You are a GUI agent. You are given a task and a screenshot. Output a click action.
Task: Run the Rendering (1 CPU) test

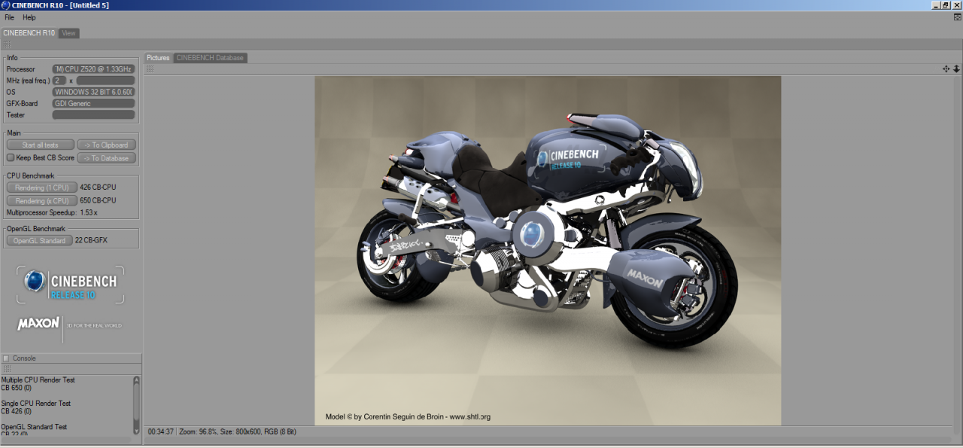coord(42,187)
